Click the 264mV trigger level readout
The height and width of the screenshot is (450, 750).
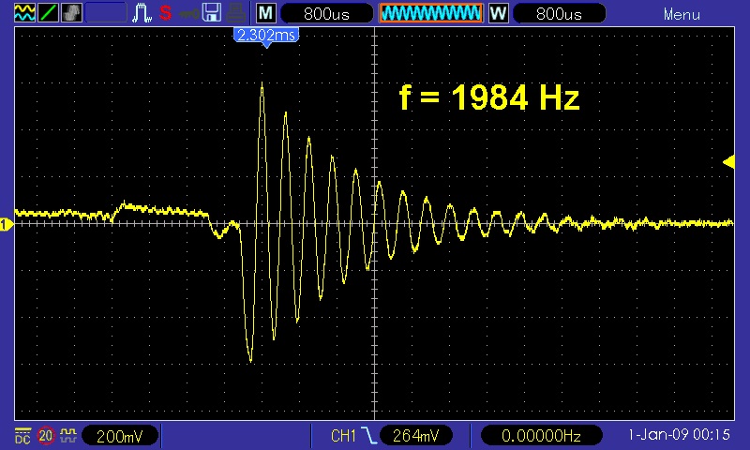click(415, 435)
